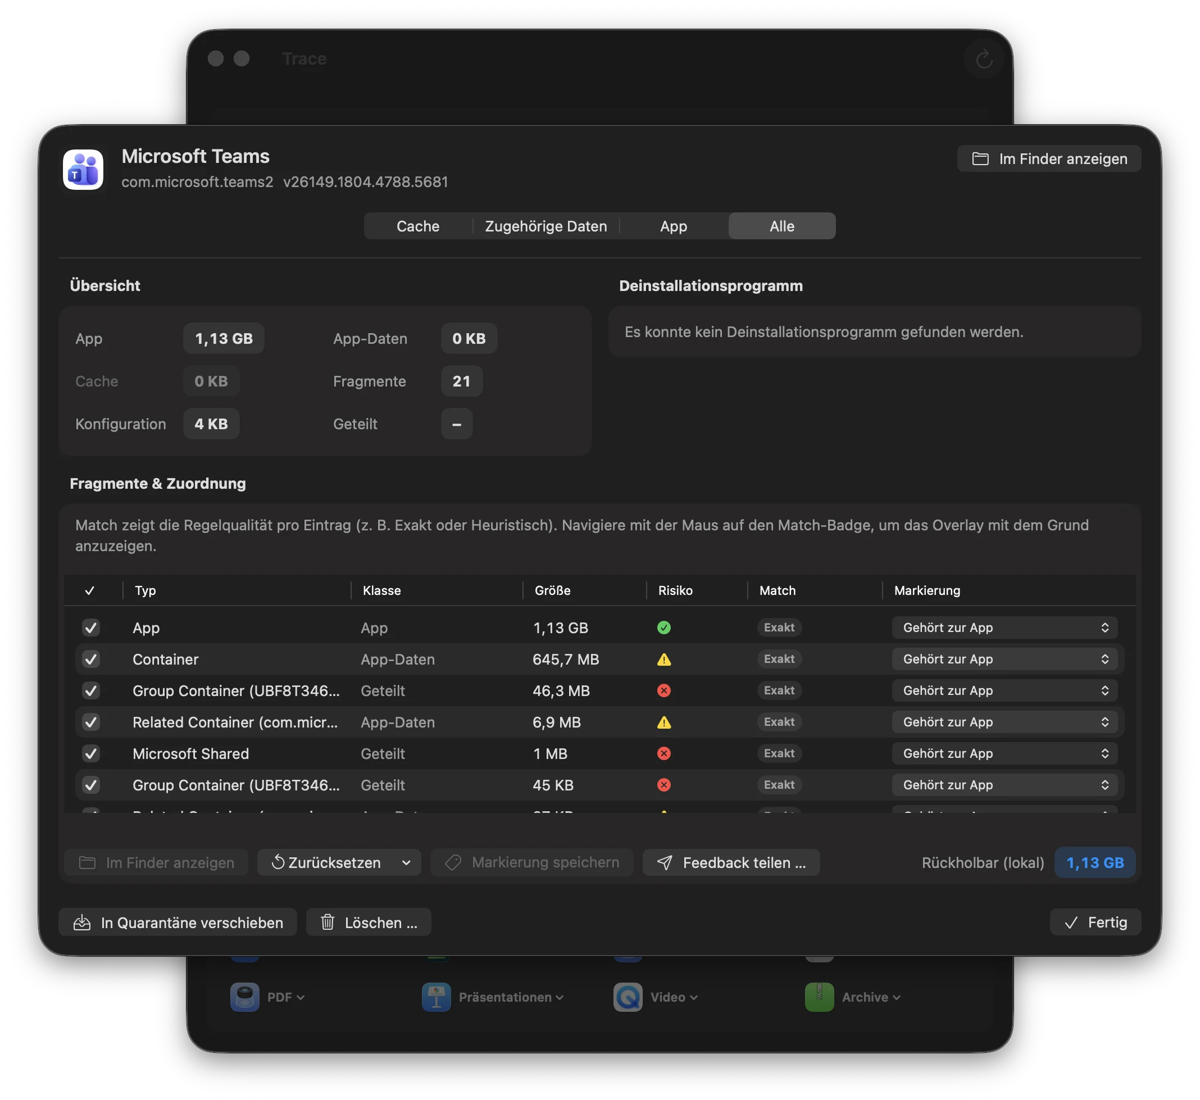Uncheck the App row checkbox

tap(90, 628)
